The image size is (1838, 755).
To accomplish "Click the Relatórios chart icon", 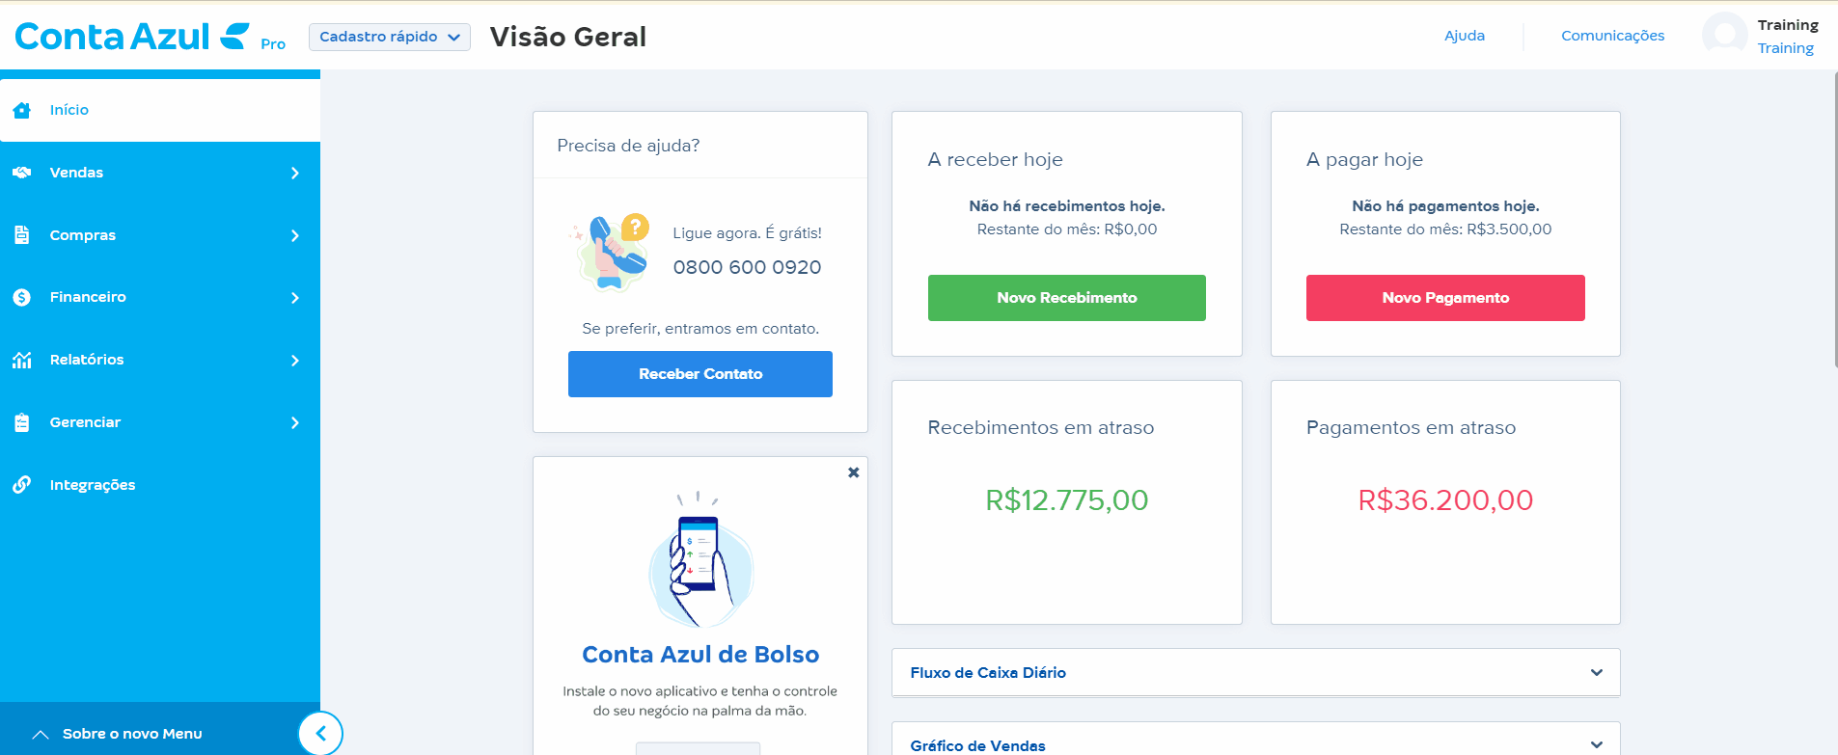I will tap(22, 360).
